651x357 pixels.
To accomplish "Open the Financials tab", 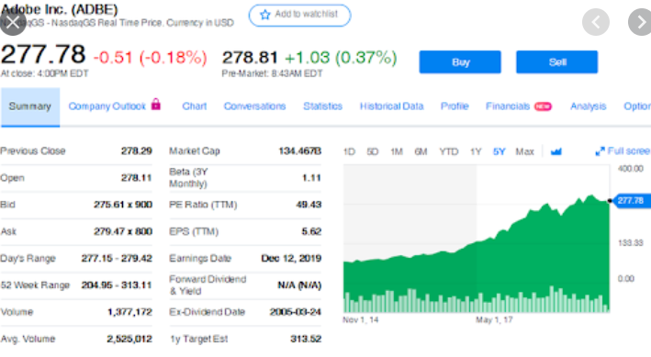I will click(508, 106).
